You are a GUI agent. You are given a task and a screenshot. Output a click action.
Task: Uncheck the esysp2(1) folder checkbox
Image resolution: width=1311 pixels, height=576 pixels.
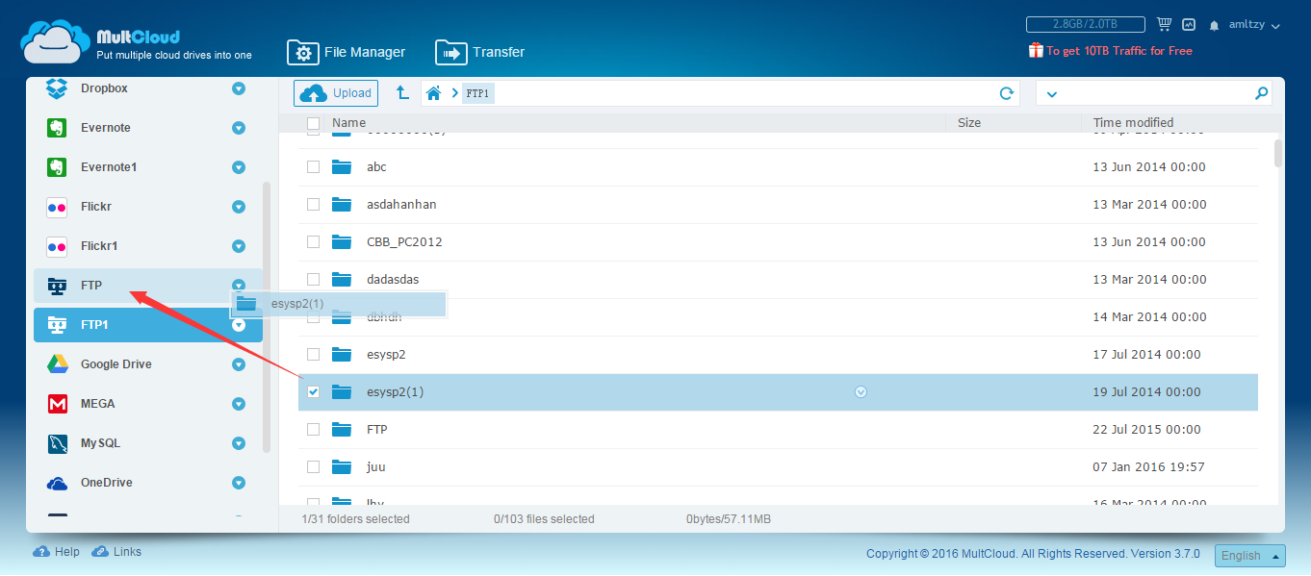pyautogui.click(x=313, y=391)
